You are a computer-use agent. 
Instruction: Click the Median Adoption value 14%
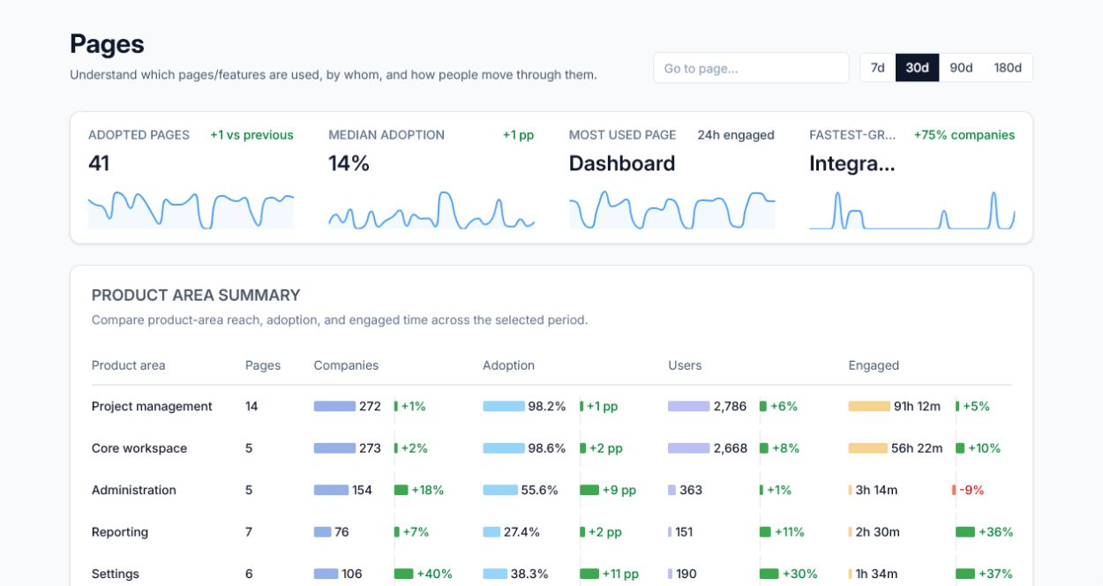[x=349, y=163]
